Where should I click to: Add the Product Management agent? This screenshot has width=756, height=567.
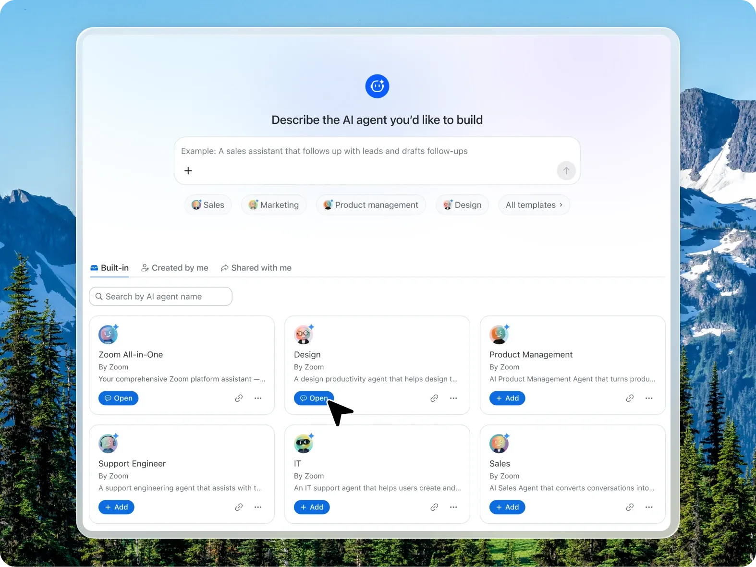tap(507, 398)
